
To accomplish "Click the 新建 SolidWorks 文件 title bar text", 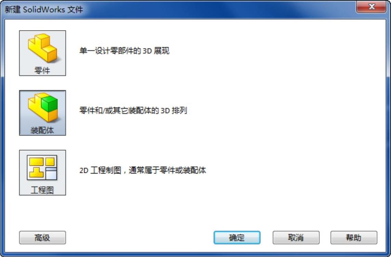I will tap(44, 10).
